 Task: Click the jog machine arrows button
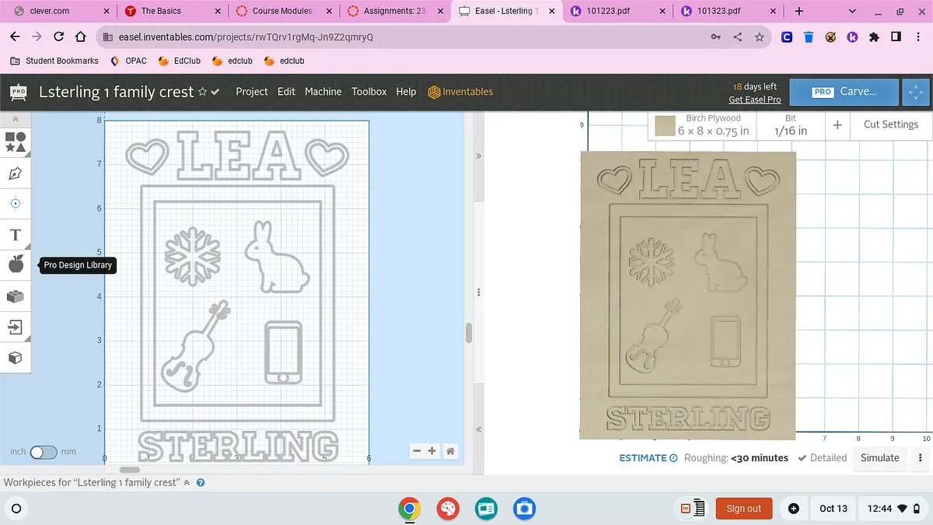click(x=915, y=92)
